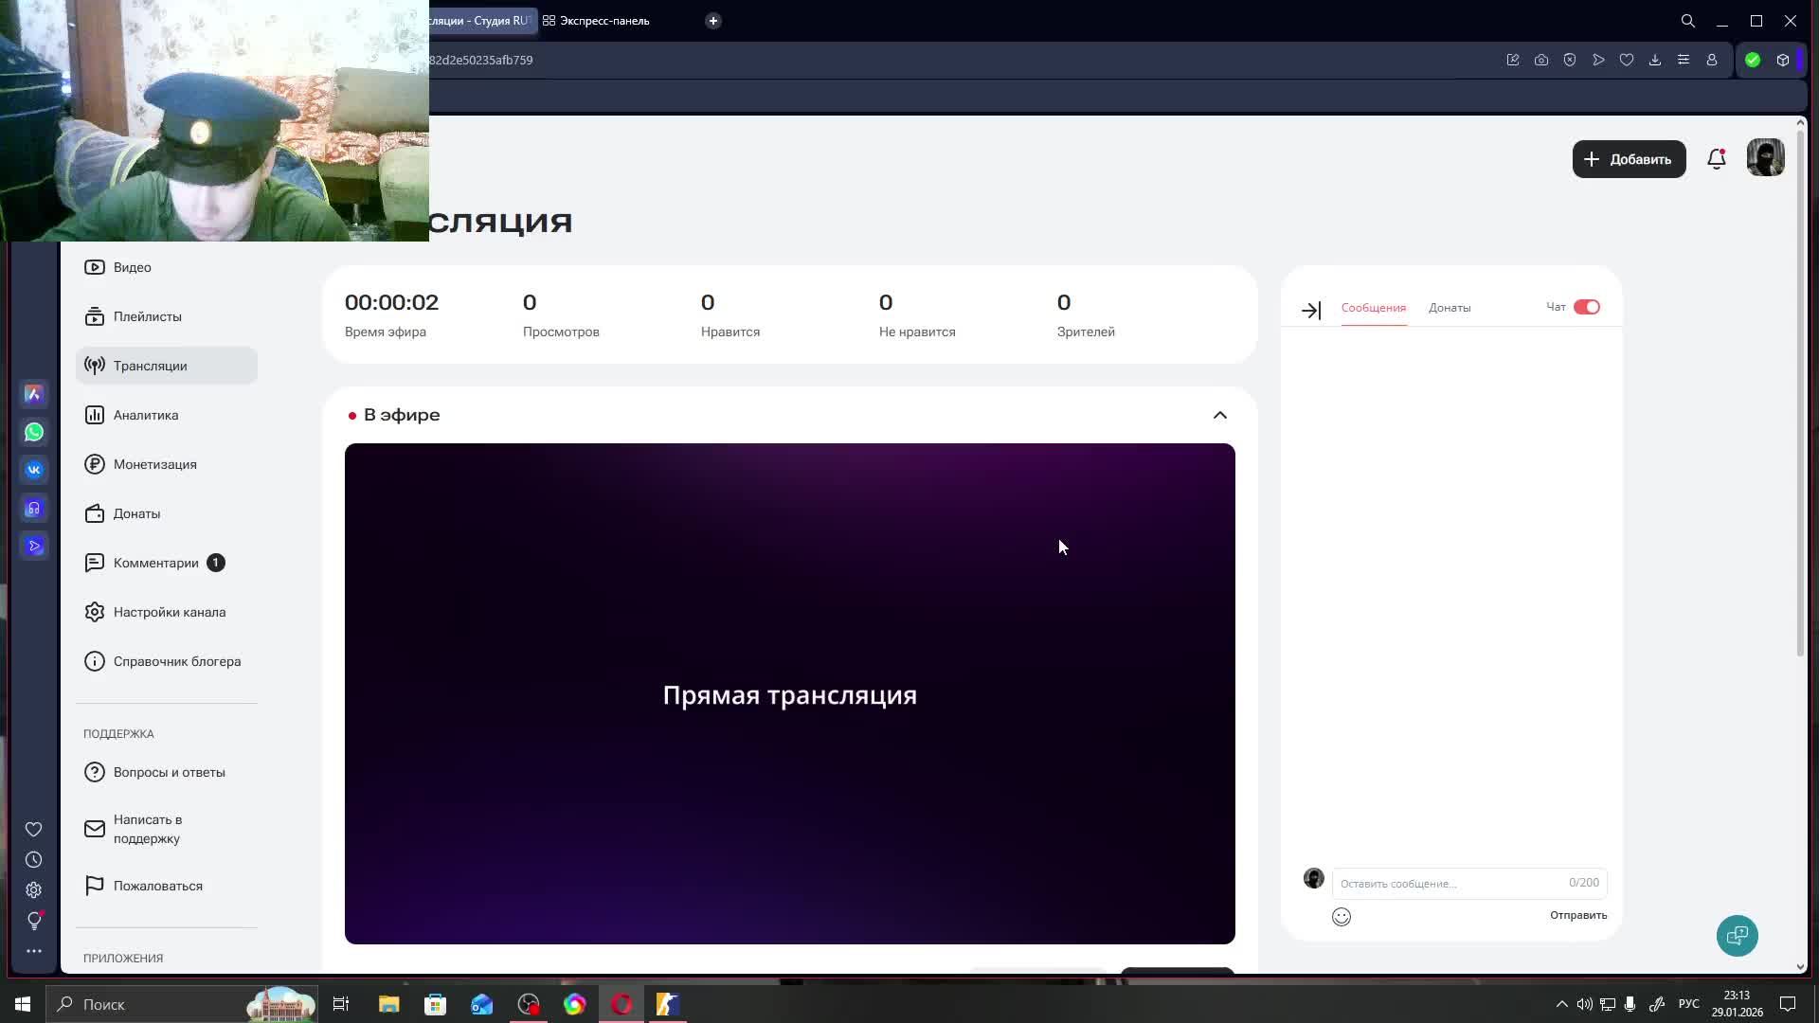Open Opera sidebar more options dots
The height and width of the screenshot is (1023, 1819).
[x=34, y=951]
